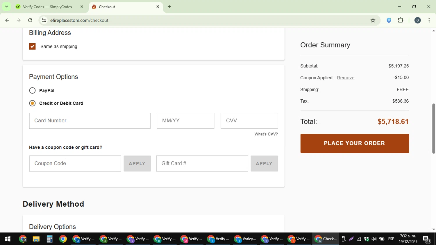This screenshot has height=245, width=436.
Task: Close the Checkout tab
Action: [x=158, y=7]
